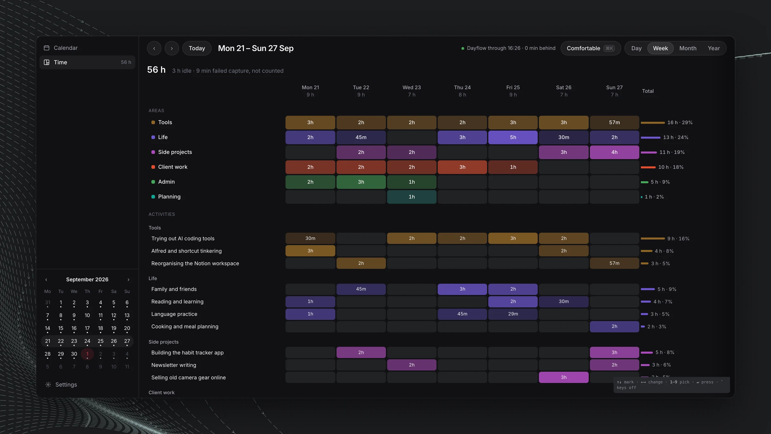Click the Planning 1h cell on Wednesday
The height and width of the screenshot is (434, 771).
pos(412,197)
